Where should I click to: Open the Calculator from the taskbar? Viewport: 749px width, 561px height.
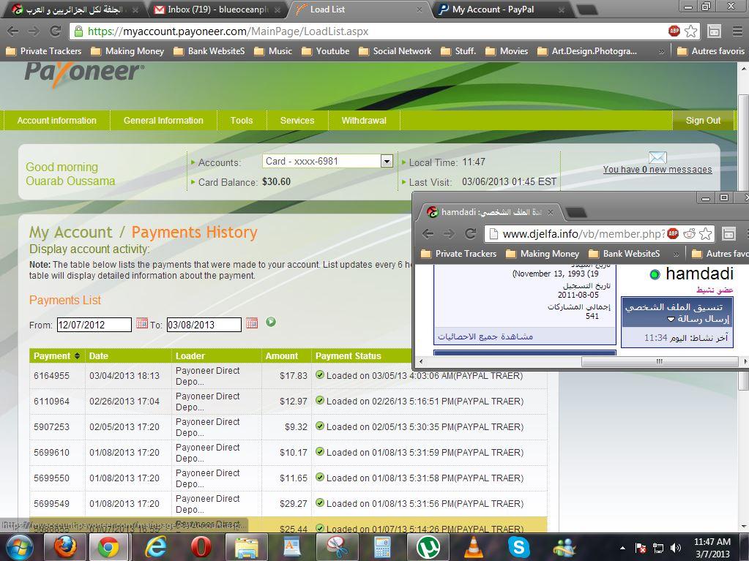(383, 547)
